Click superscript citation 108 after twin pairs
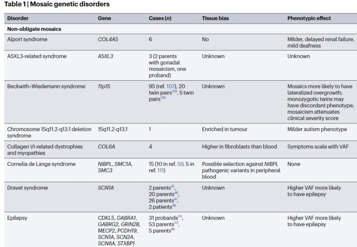357x247 pixels. pos(174,91)
